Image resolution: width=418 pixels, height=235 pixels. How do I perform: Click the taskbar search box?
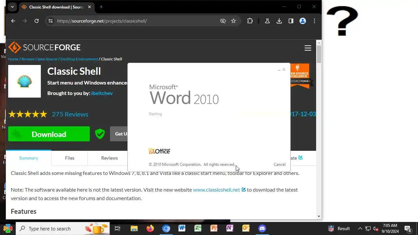[x=63, y=228]
